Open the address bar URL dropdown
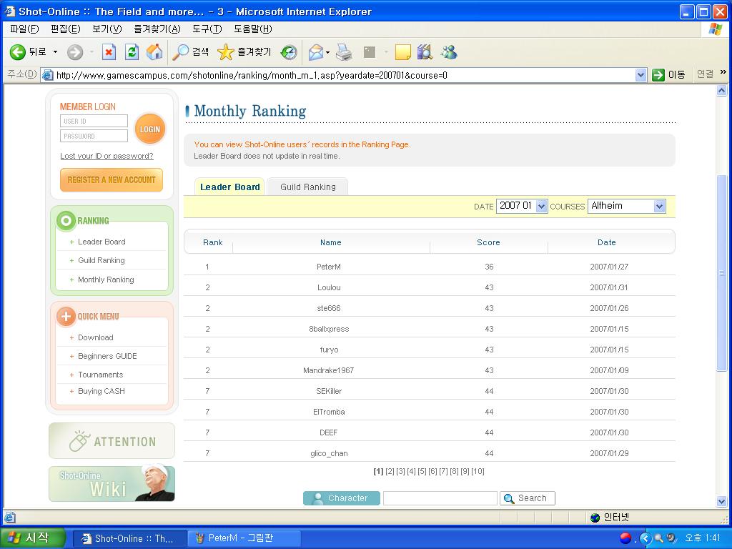 (x=640, y=74)
